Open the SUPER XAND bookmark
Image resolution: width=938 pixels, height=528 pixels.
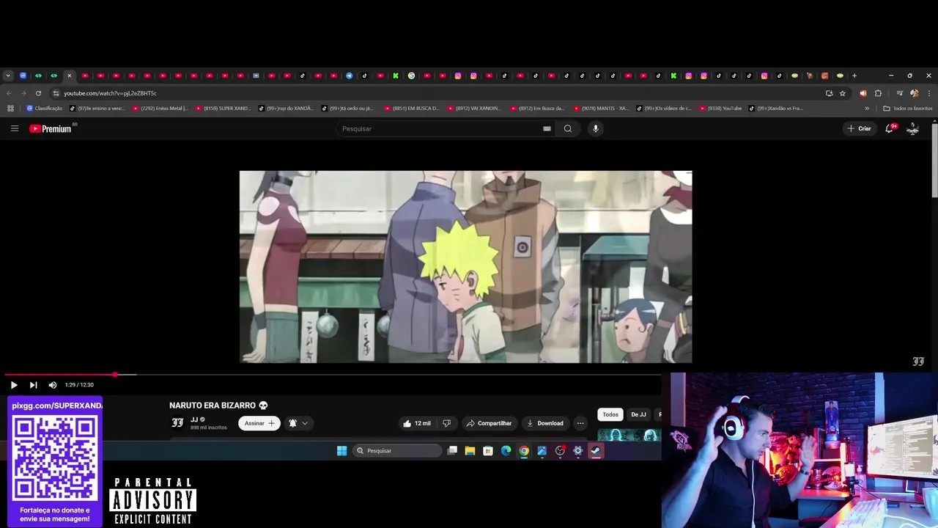pos(223,109)
